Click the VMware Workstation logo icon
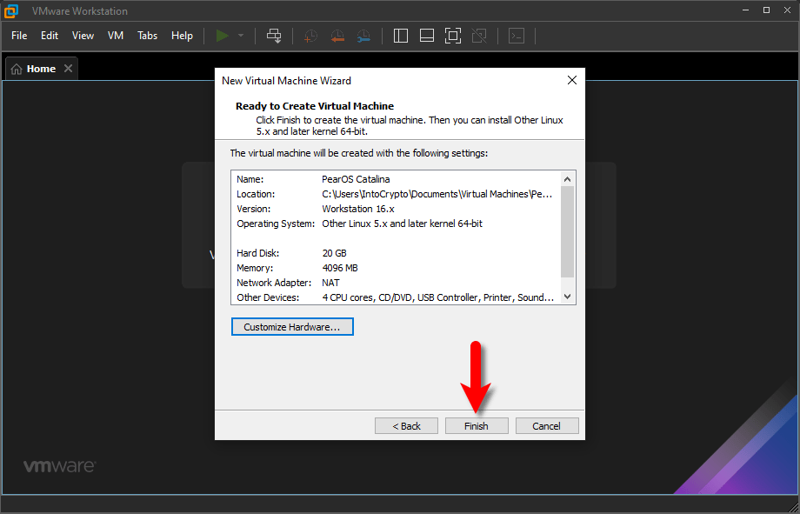This screenshot has width=800, height=514. [x=11, y=10]
